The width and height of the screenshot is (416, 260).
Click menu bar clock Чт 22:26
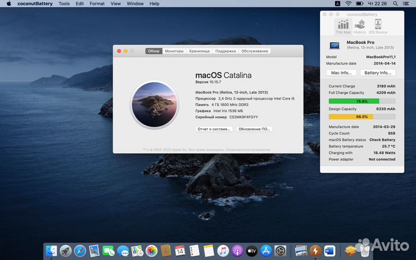point(377,3)
